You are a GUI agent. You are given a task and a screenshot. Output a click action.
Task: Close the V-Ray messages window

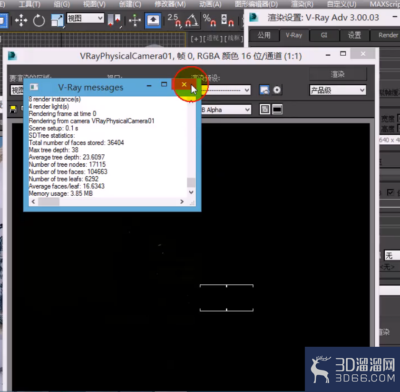click(x=184, y=84)
